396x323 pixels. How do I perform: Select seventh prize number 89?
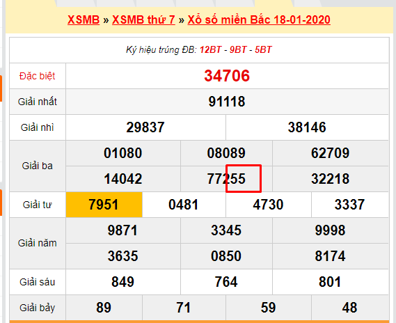(x=104, y=308)
